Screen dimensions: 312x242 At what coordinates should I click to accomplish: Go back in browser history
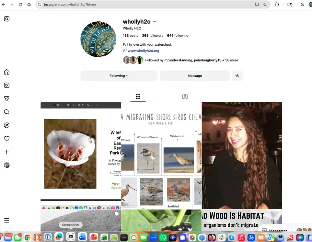(x=3, y=5)
